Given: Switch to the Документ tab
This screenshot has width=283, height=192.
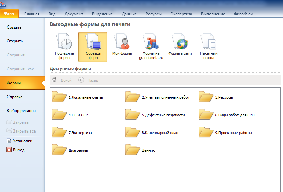Looking at the screenshot, I should point(74,14).
